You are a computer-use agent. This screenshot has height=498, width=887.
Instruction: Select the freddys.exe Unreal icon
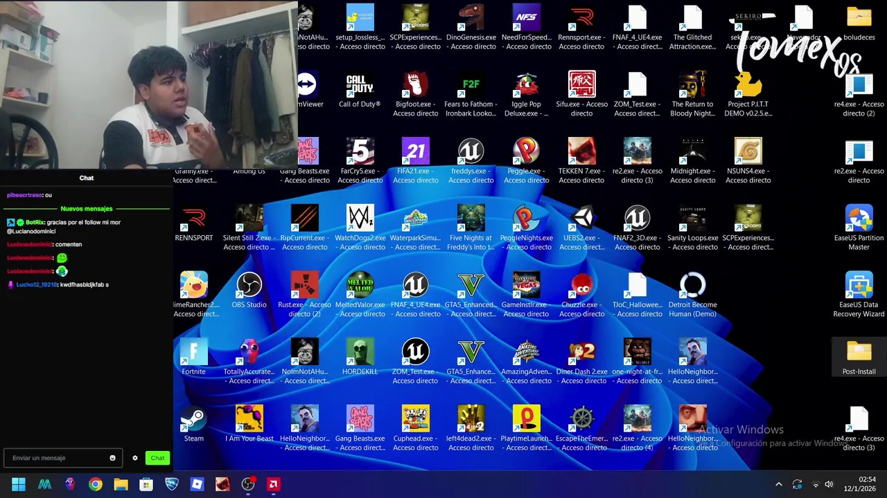pyautogui.click(x=471, y=161)
